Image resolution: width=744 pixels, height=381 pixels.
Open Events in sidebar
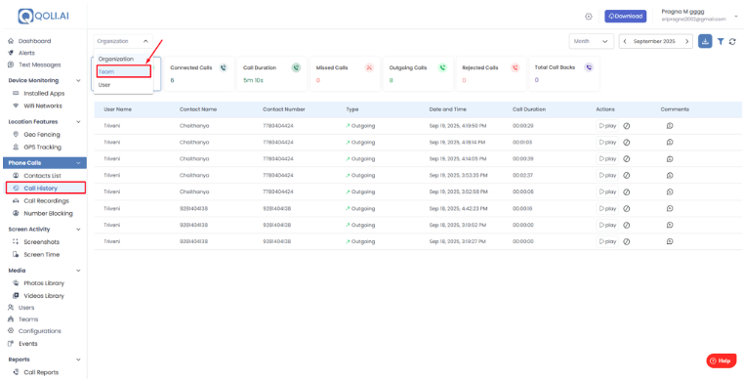pyautogui.click(x=27, y=344)
